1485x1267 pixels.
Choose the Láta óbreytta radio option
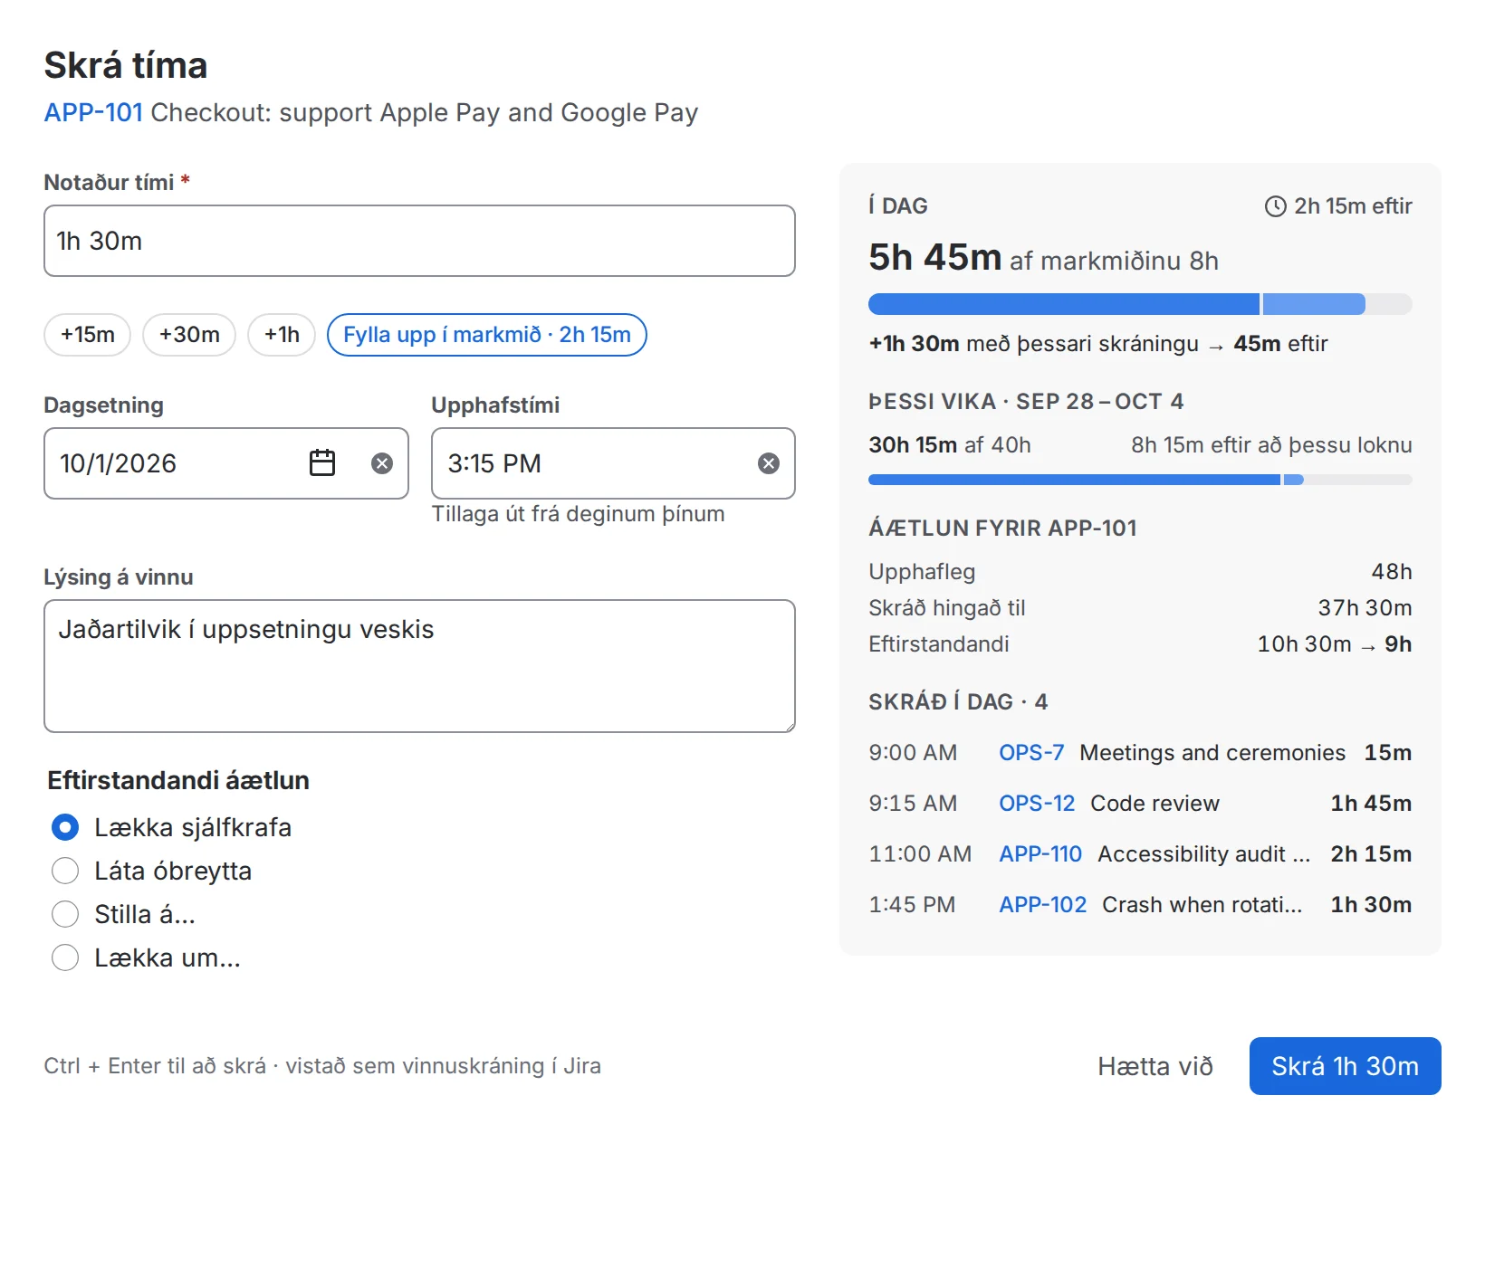coord(65,871)
